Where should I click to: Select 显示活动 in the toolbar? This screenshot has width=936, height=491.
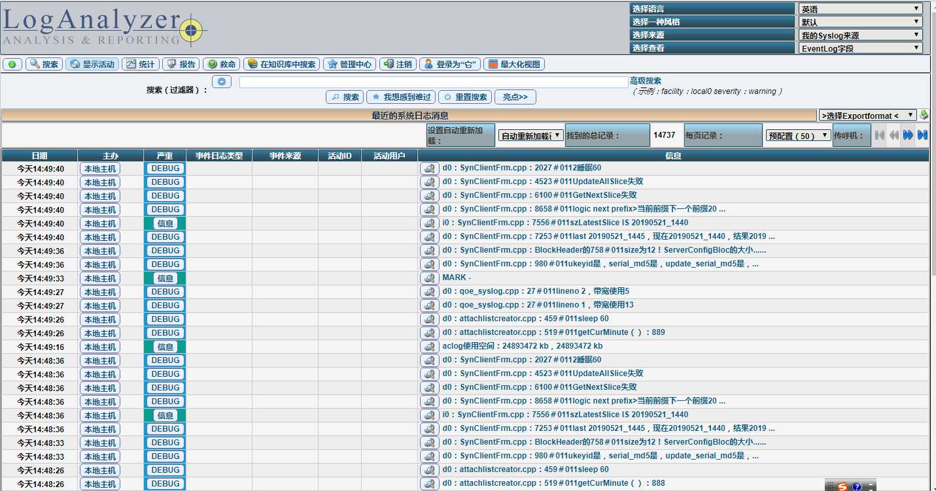pos(92,64)
